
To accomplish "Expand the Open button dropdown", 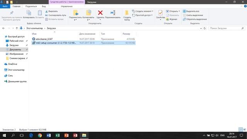I will (179, 11).
